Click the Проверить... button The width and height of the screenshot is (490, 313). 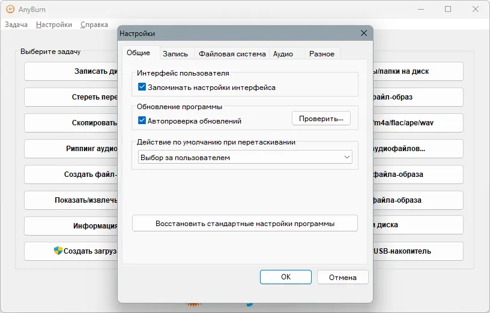click(x=321, y=119)
